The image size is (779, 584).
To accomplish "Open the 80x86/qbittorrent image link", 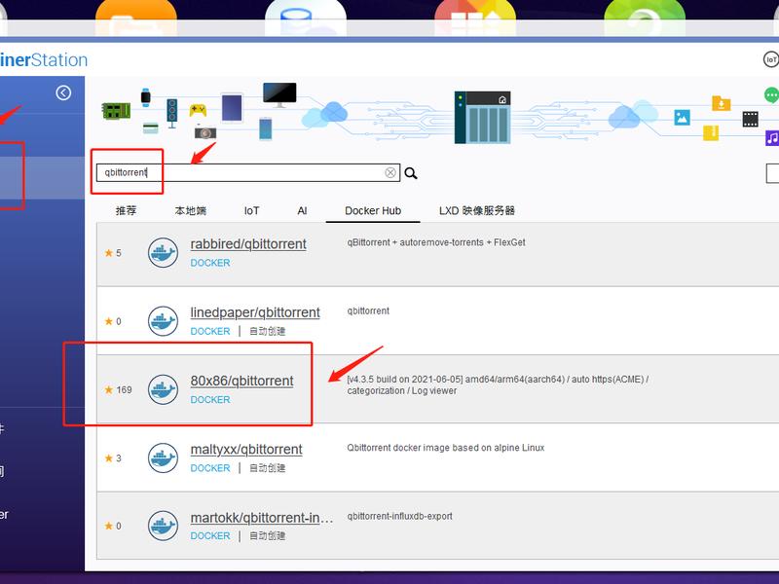I will [241, 381].
